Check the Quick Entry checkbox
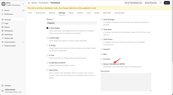This screenshot has width=173, height=95. tap(47, 70)
